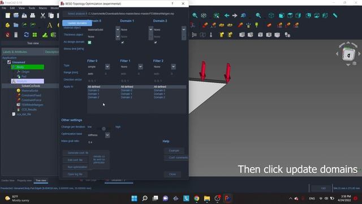Open Filter 0 type dropdown
This screenshot has height=204, width=362.
point(107,67)
